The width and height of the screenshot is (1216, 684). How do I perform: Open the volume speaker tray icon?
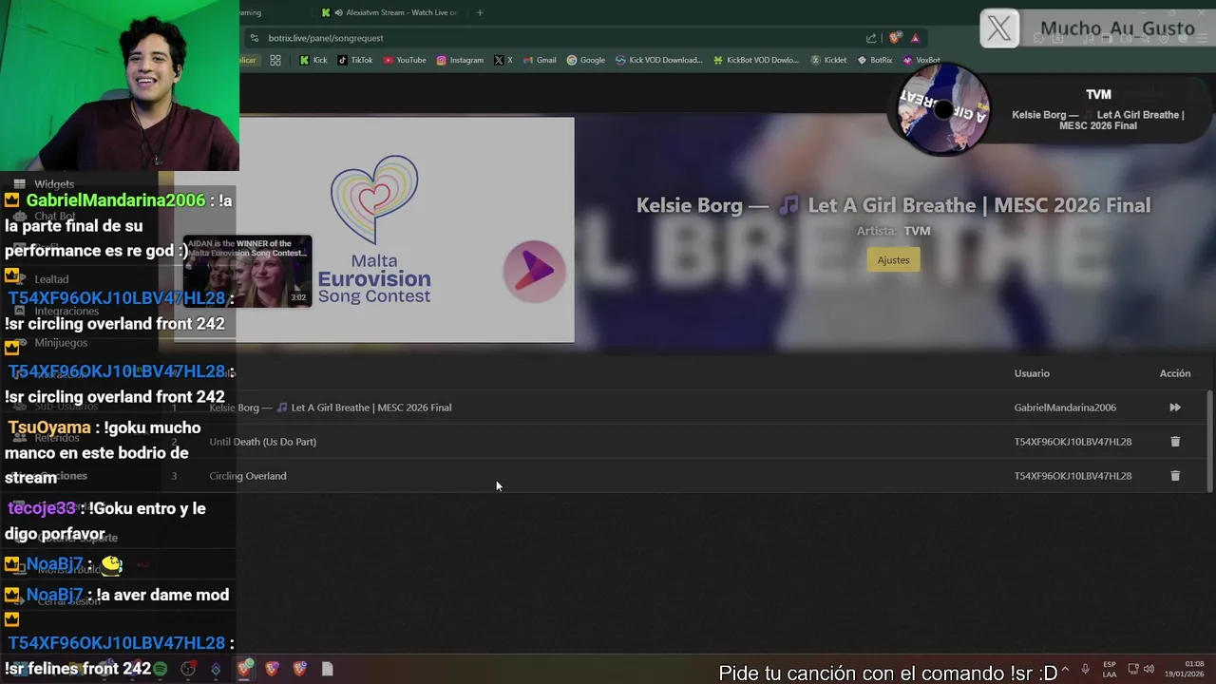[x=1149, y=669]
